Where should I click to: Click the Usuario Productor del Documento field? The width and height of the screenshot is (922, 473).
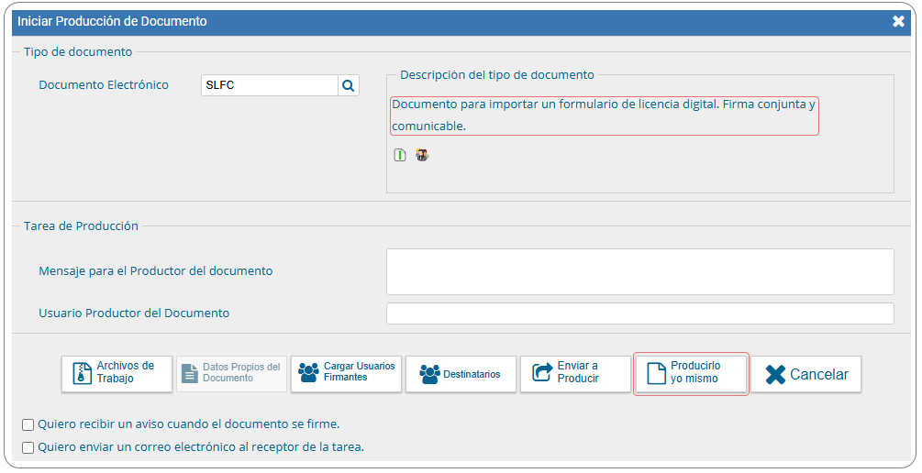[x=639, y=313]
